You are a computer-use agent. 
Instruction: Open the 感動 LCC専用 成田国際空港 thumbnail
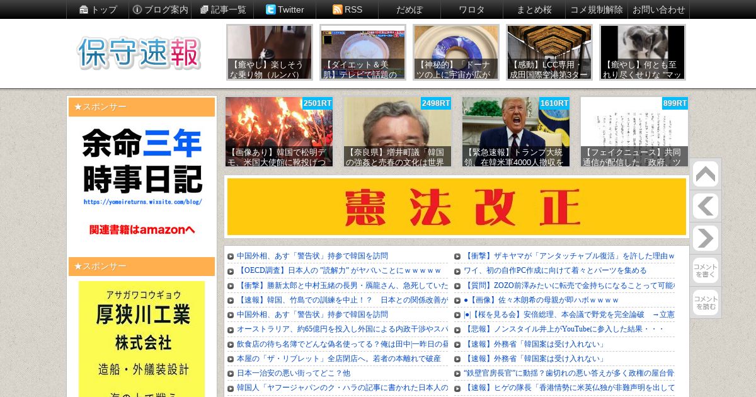(x=549, y=52)
